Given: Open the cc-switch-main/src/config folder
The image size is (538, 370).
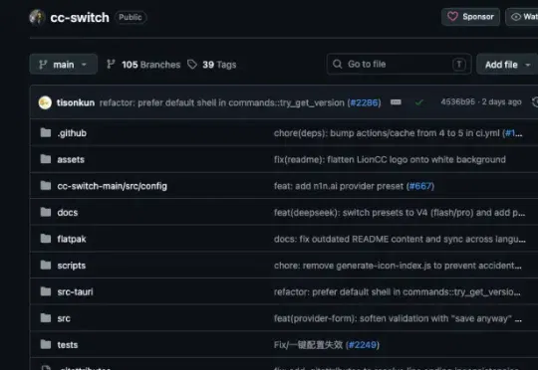Looking at the screenshot, I should point(113,186).
